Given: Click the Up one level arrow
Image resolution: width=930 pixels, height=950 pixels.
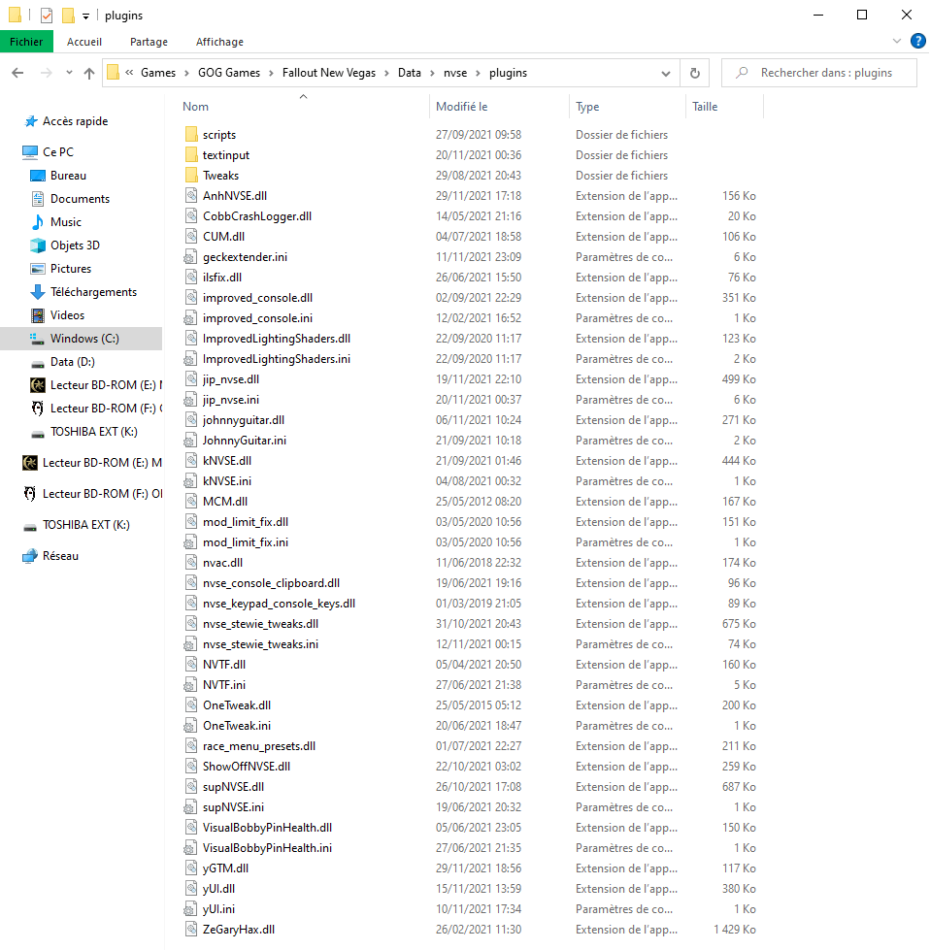Looking at the screenshot, I should coord(89,74).
